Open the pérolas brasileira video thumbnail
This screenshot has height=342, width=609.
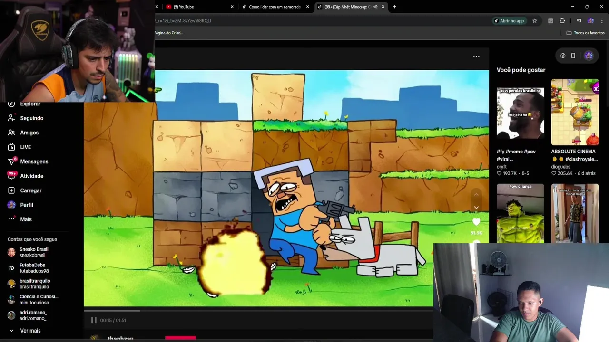(521, 114)
